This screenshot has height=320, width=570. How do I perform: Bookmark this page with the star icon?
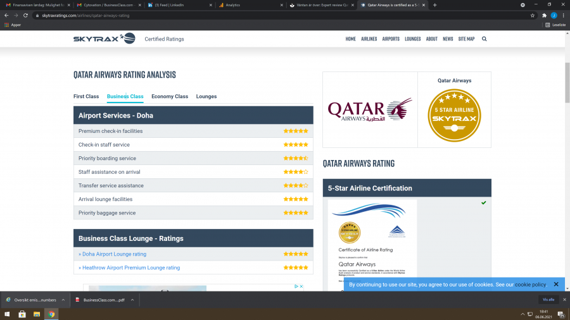pyautogui.click(x=533, y=15)
